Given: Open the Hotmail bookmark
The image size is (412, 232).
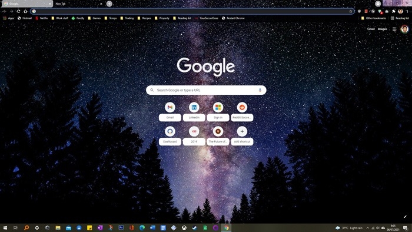Looking at the screenshot, I should coord(25,18).
